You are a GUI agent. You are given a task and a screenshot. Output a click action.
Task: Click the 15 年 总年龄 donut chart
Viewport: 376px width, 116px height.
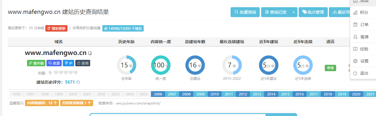click(126, 65)
